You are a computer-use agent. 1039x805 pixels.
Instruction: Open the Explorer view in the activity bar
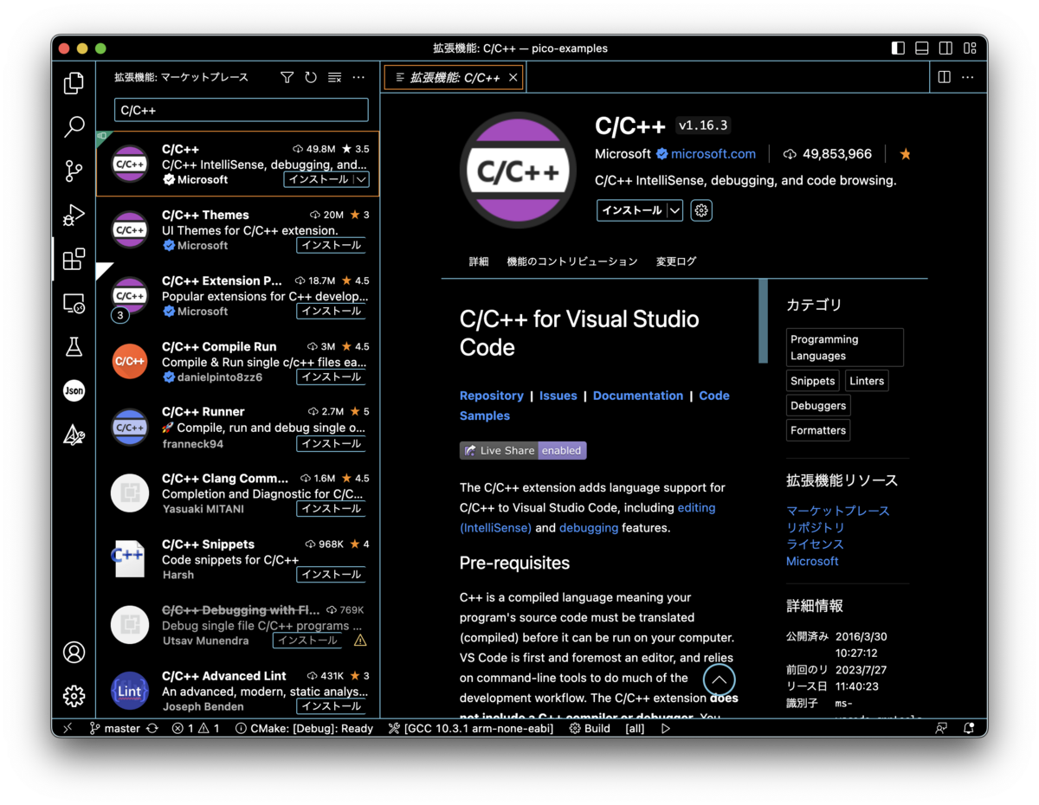(x=74, y=82)
